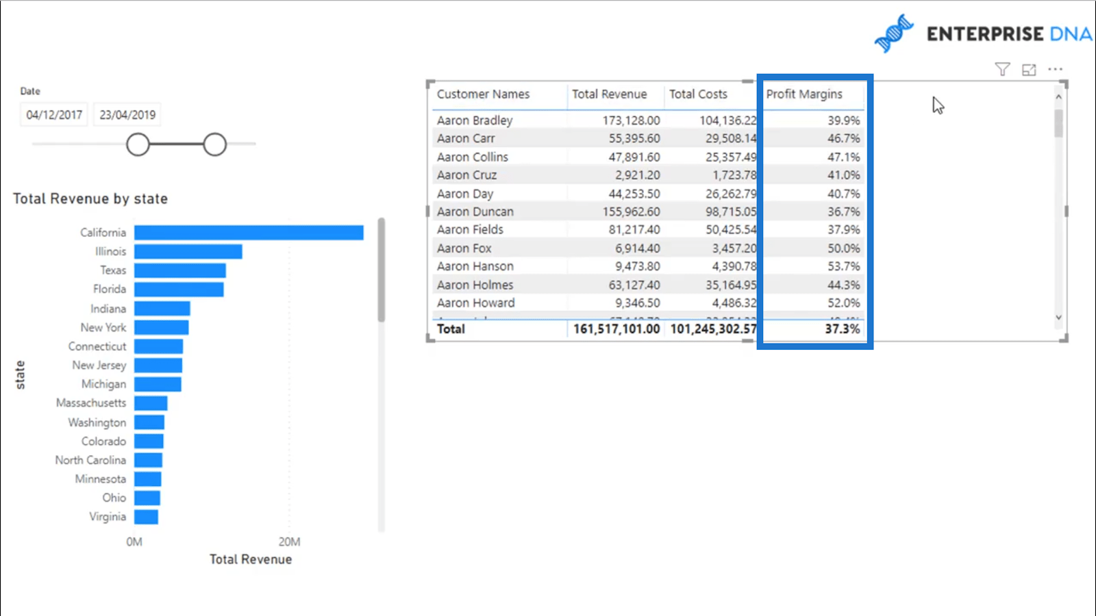Click the Aaron Fox row name
1096x616 pixels.
tap(464, 248)
